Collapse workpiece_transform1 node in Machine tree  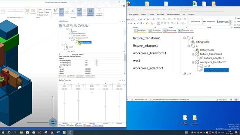pyautogui.click(x=69, y=38)
